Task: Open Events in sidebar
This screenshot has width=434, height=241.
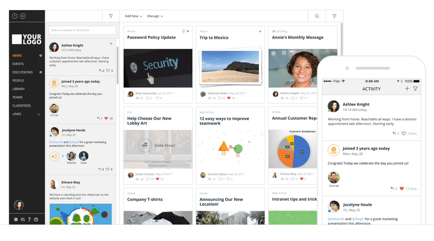Action: tap(18, 64)
